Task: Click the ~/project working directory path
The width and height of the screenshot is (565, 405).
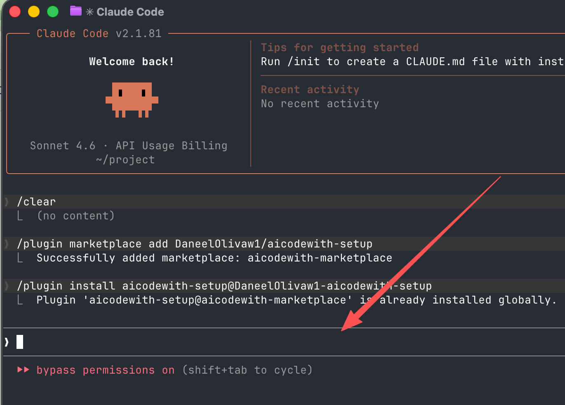Action: [x=125, y=160]
